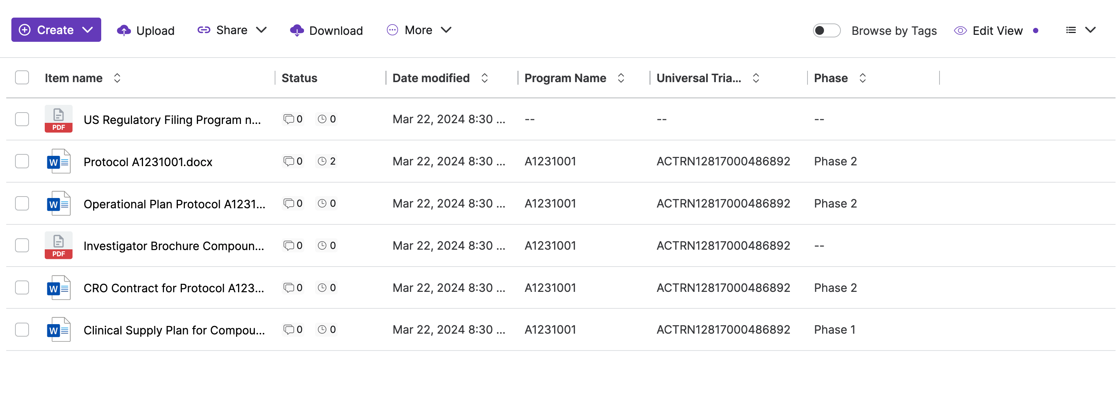Click the Download cloud icon
The height and width of the screenshot is (418, 1117).
pyautogui.click(x=297, y=30)
